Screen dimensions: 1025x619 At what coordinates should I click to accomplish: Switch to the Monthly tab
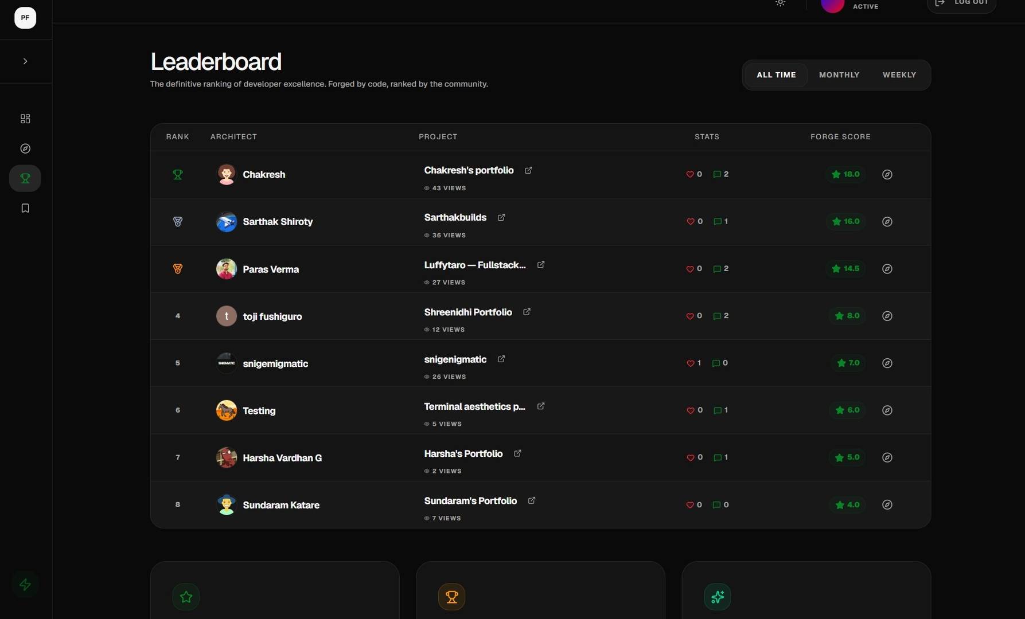coord(839,75)
